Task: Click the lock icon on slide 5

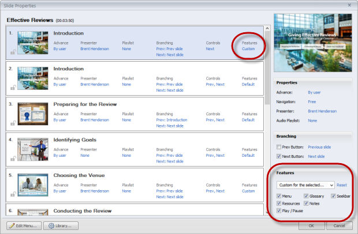Action: tap(12, 193)
